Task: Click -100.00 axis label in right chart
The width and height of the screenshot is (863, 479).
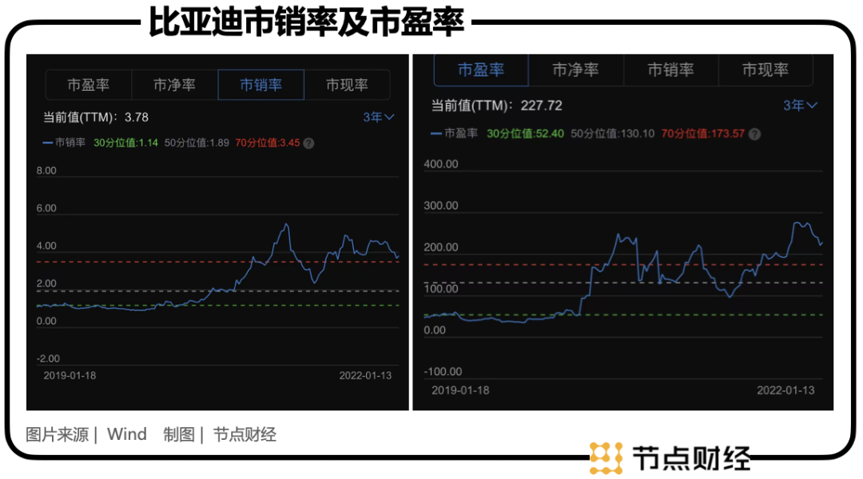Action: (x=443, y=372)
